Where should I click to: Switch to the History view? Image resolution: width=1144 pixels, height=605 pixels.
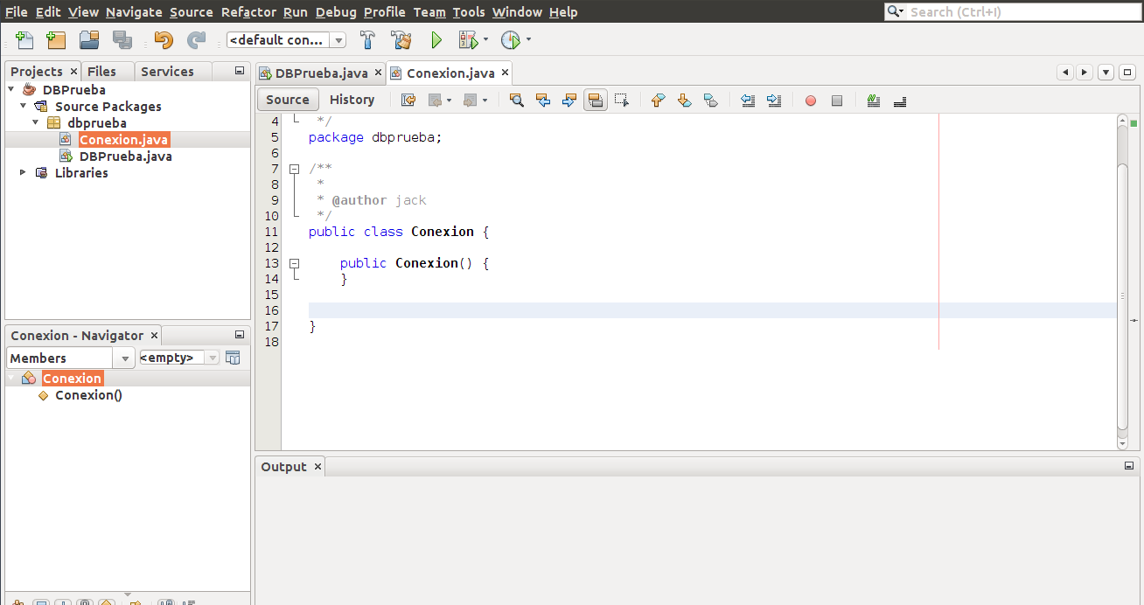pos(352,99)
